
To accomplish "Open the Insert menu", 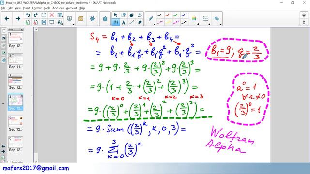I will (x=26, y=8).
